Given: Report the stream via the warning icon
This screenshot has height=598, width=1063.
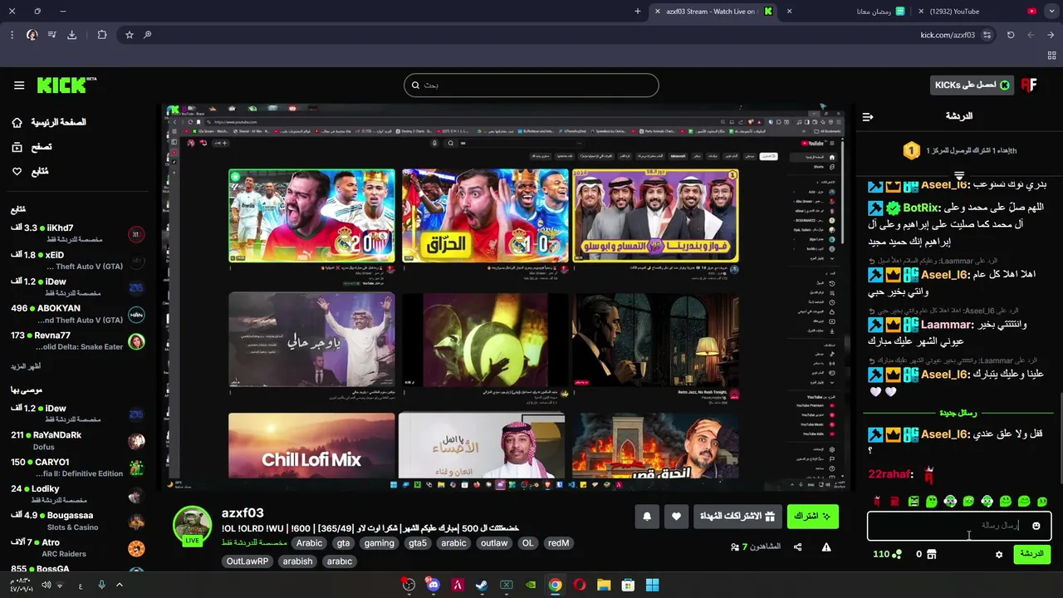Looking at the screenshot, I should [x=826, y=547].
